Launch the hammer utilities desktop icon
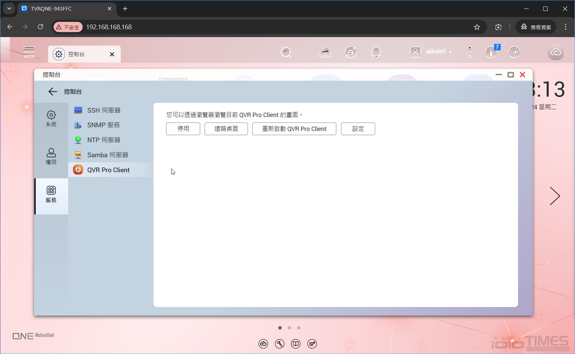575x354 pixels. [x=280, y=344]
